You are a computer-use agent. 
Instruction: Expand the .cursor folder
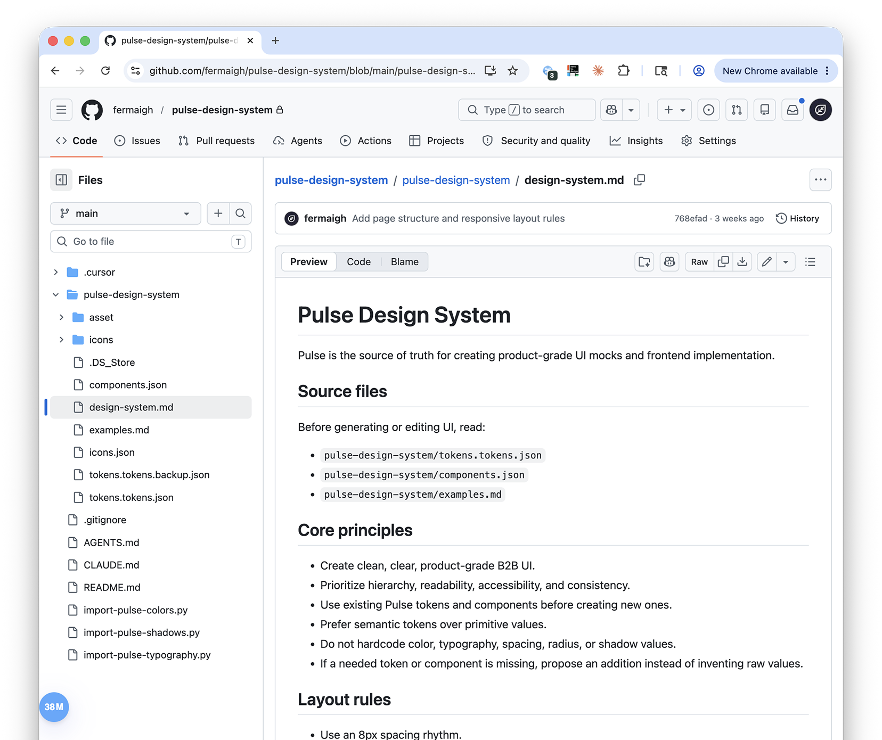(x=56, y=272)
